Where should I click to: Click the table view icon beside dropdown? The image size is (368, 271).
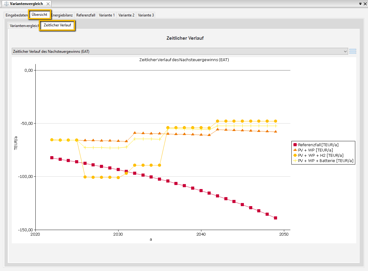click(x=352, y=51)
